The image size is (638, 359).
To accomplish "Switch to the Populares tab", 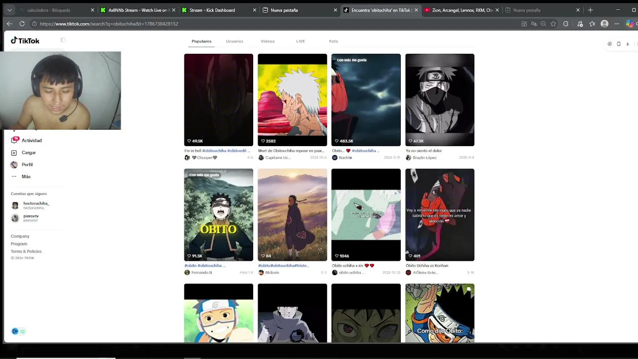I will coord(201,41).
